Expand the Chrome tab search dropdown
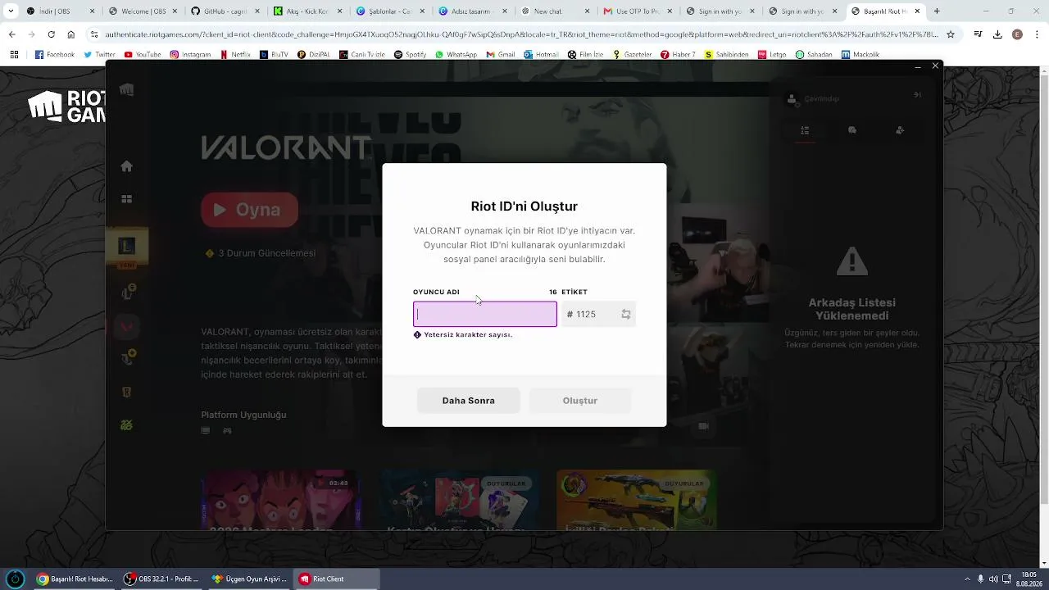The image size is (1049, 590). (11, 11)
